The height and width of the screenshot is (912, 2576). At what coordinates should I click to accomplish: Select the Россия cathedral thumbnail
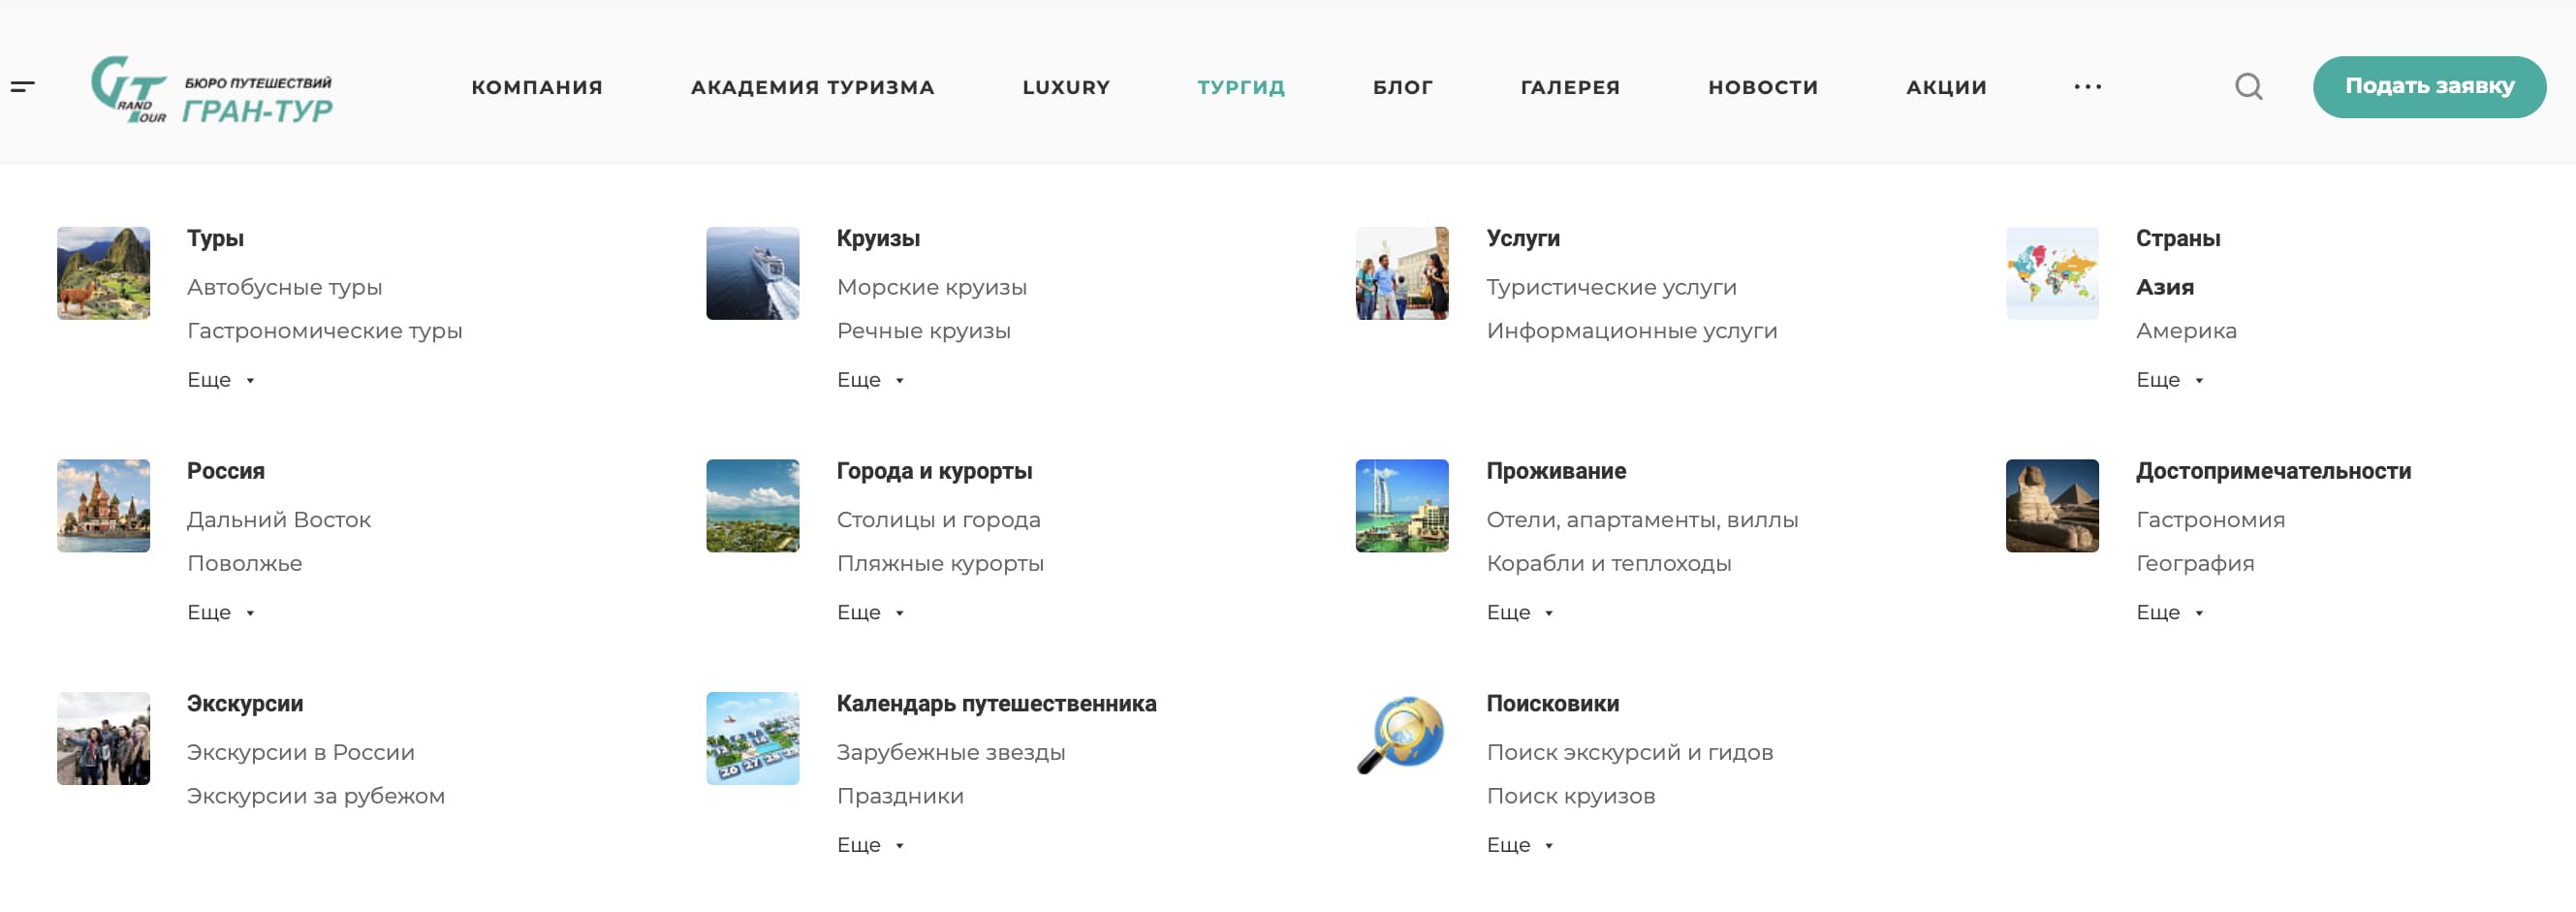click(x=103, y=506)
